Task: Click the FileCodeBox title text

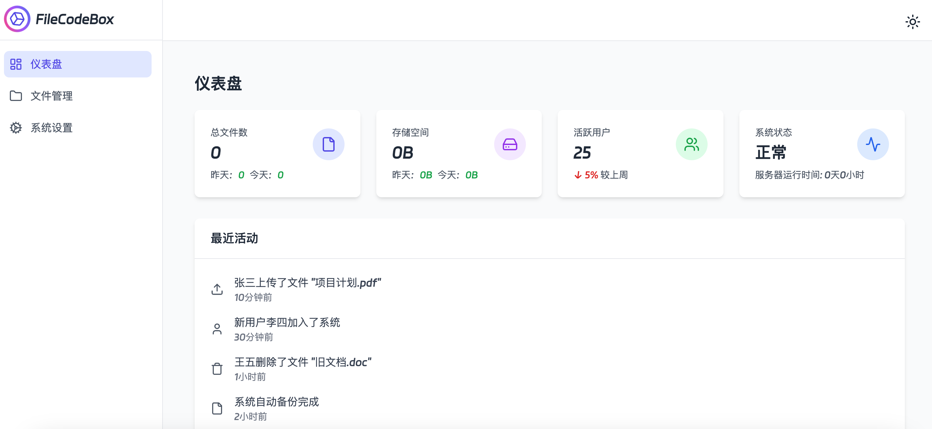Action: click(74, 19)
